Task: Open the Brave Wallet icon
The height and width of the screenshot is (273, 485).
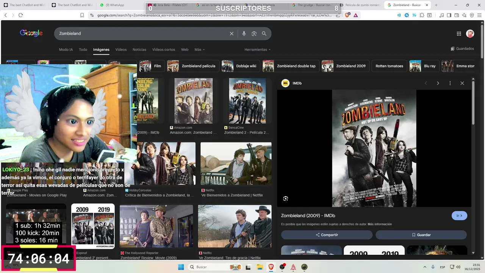Action: click(x=457, y=15)
